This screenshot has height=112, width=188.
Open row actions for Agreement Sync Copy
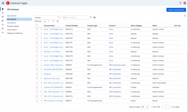pyautogui.click(x=41, y=78)
